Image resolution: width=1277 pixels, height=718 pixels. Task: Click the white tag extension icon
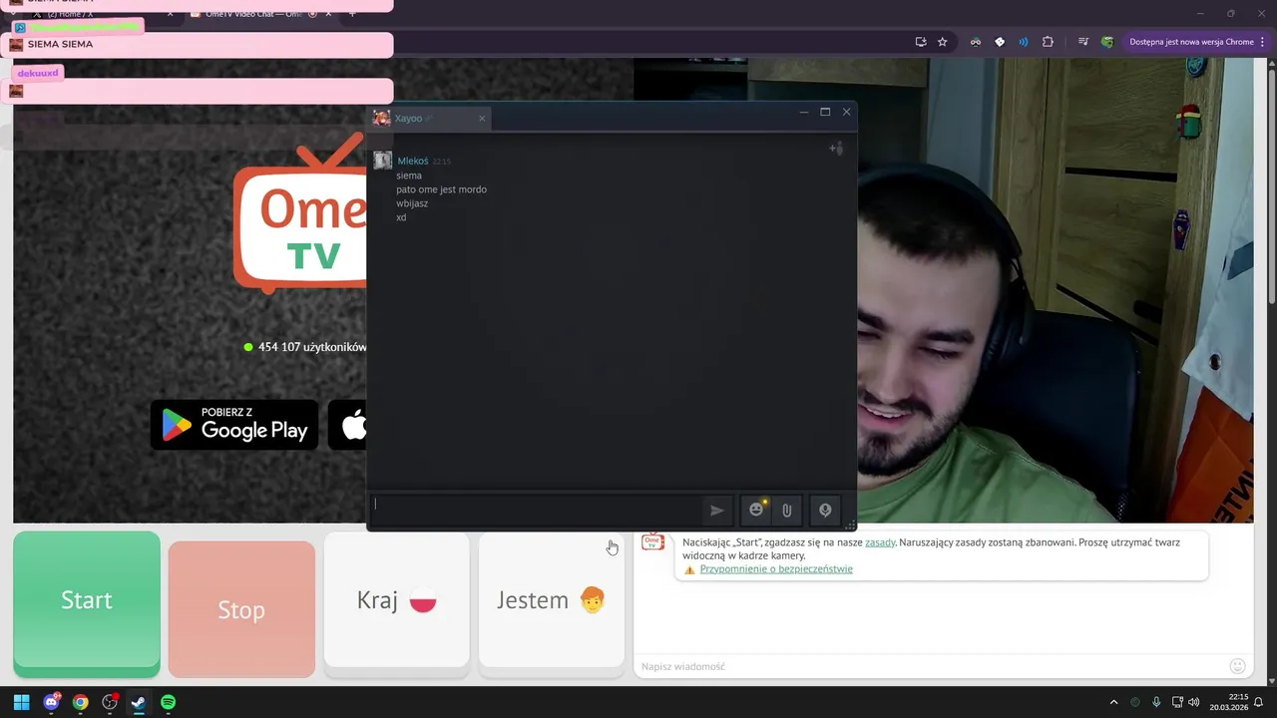[1000, 42]
